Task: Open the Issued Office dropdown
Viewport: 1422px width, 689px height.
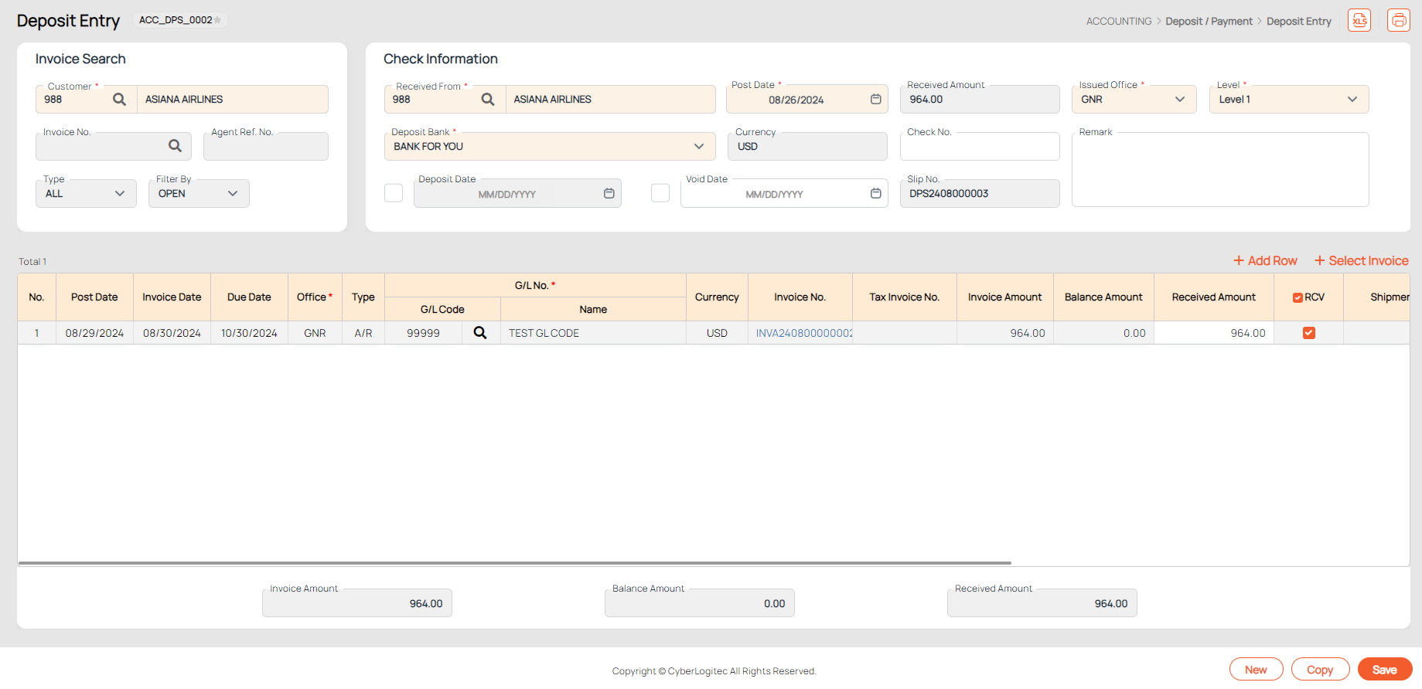Action: click(1179, 100)
